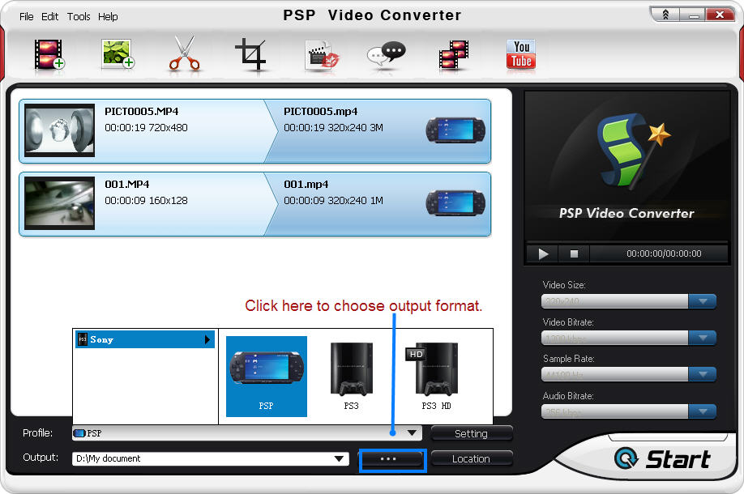Click the Setting button
744x494 pixels.
point(471,433)
